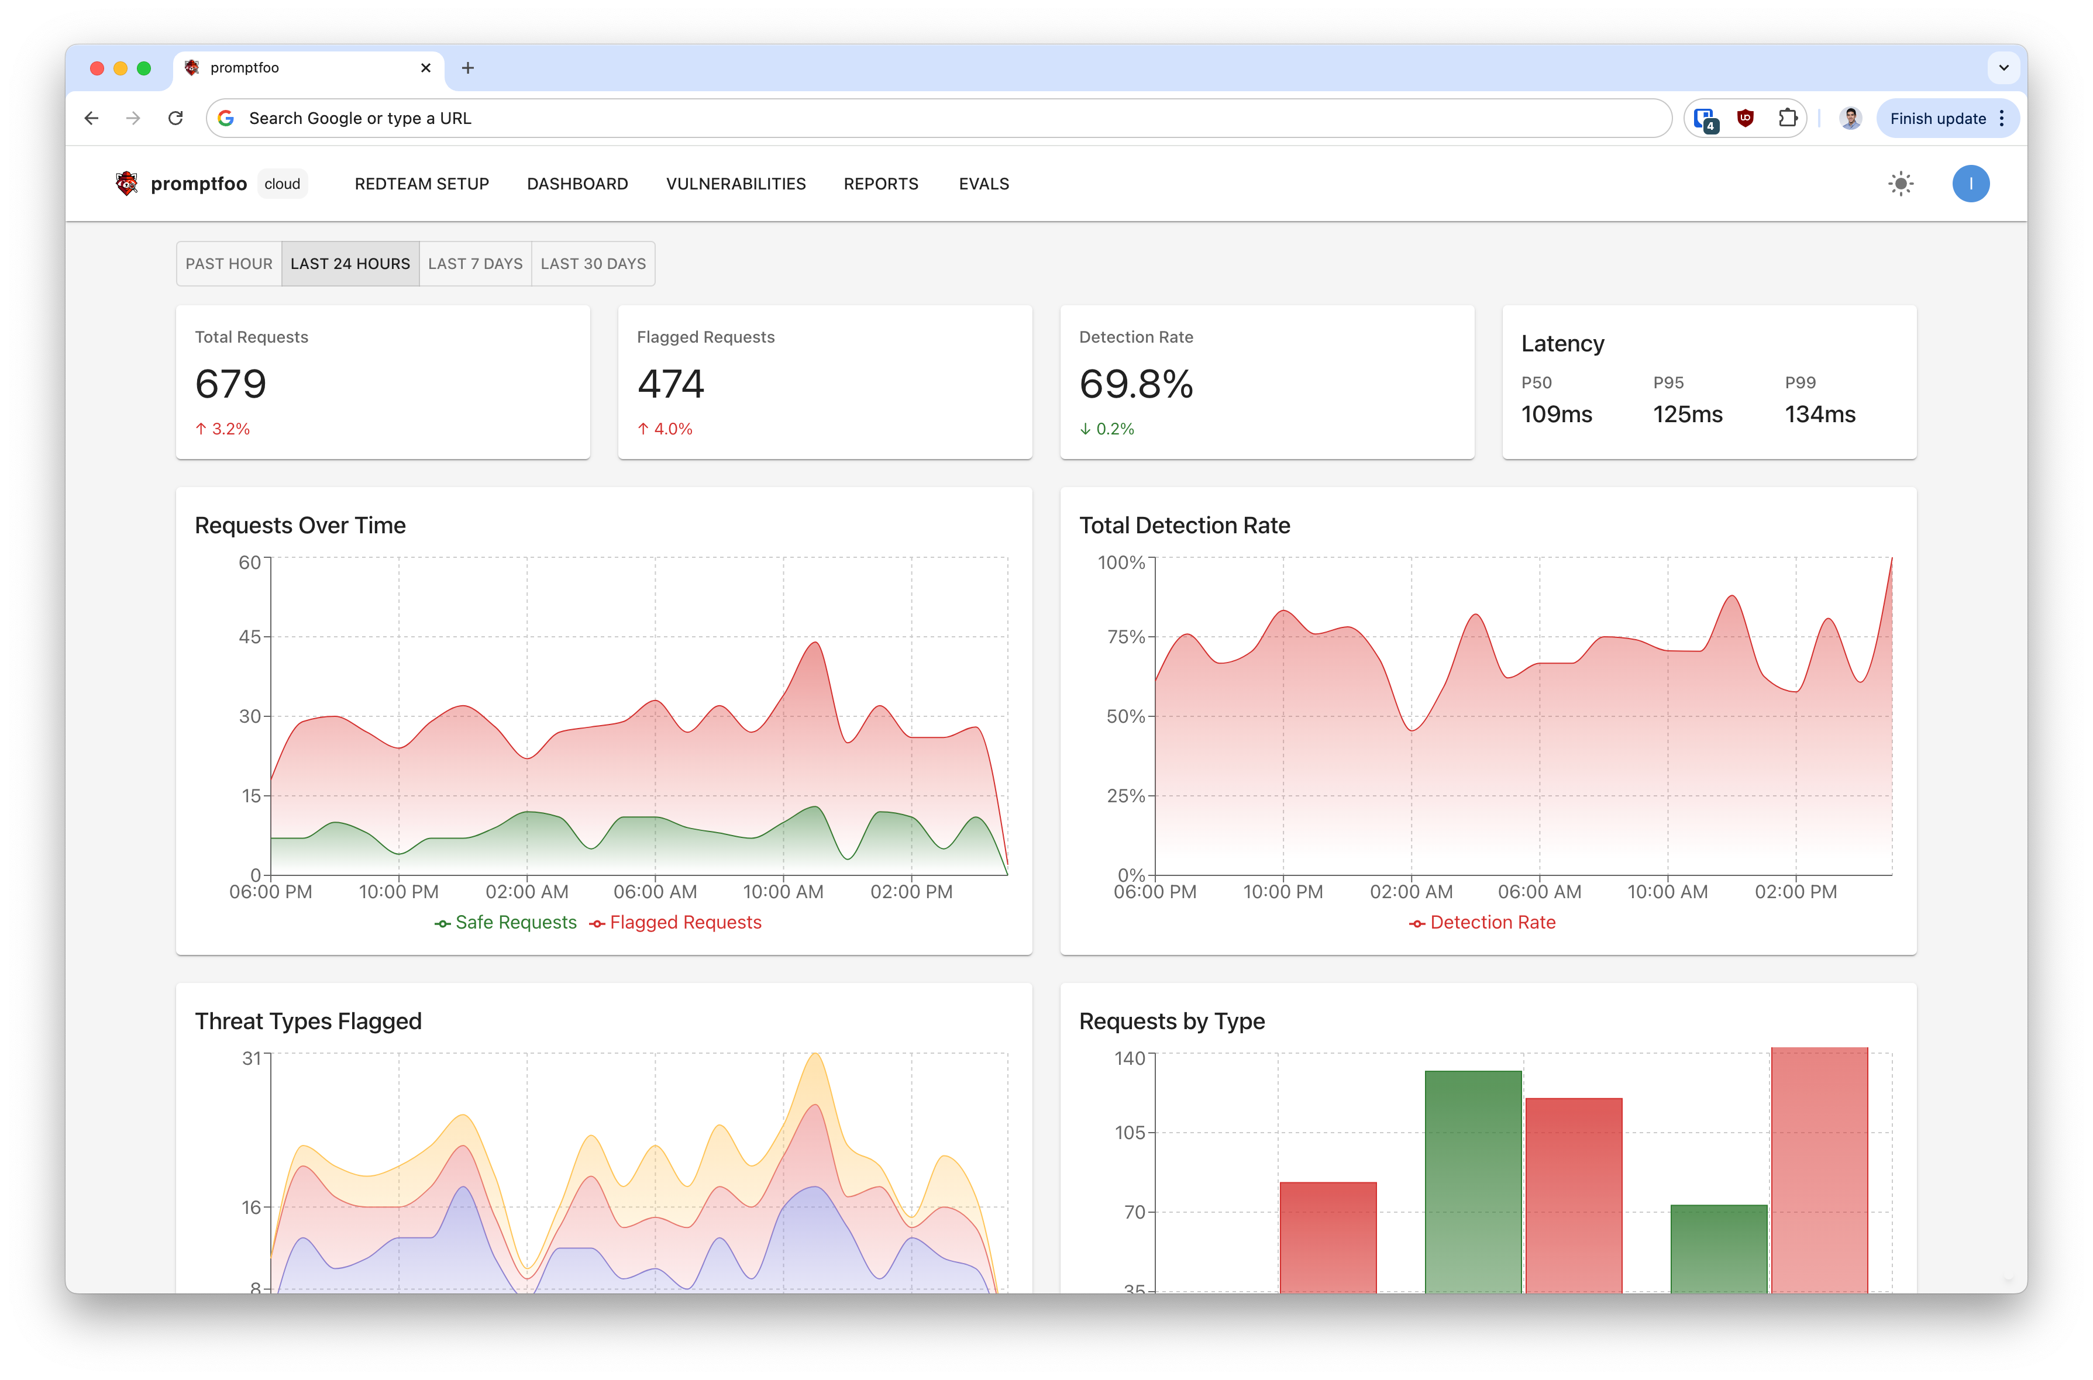
Task: Open the user avatar menu
Action: [x=1970, y=184]
